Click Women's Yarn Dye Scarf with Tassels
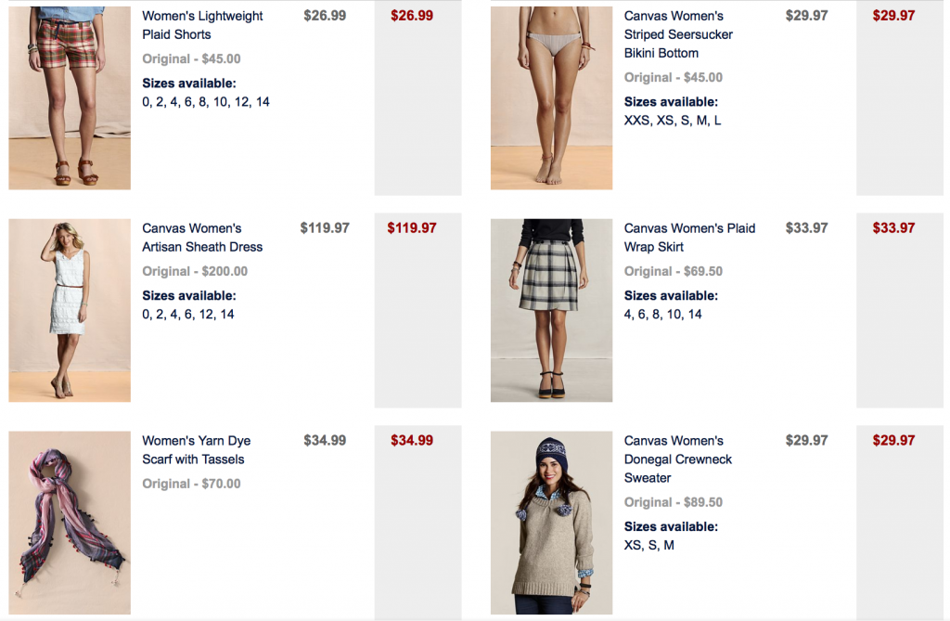This screenshot has height=621, width=950. coord(197,449)
